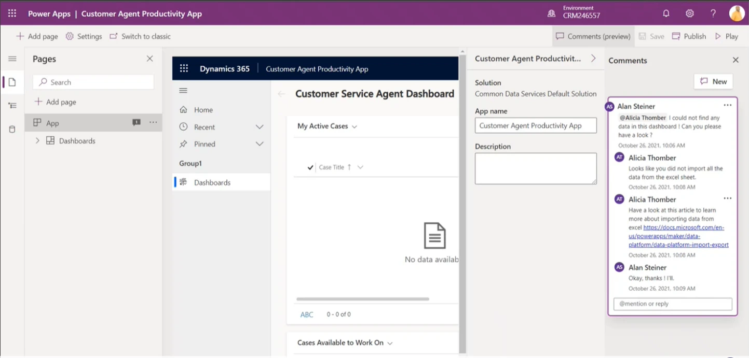This screenshot has height=358, width=749.
Task: Open Comments preview panel from the toolbar
Action: point(593,36)
